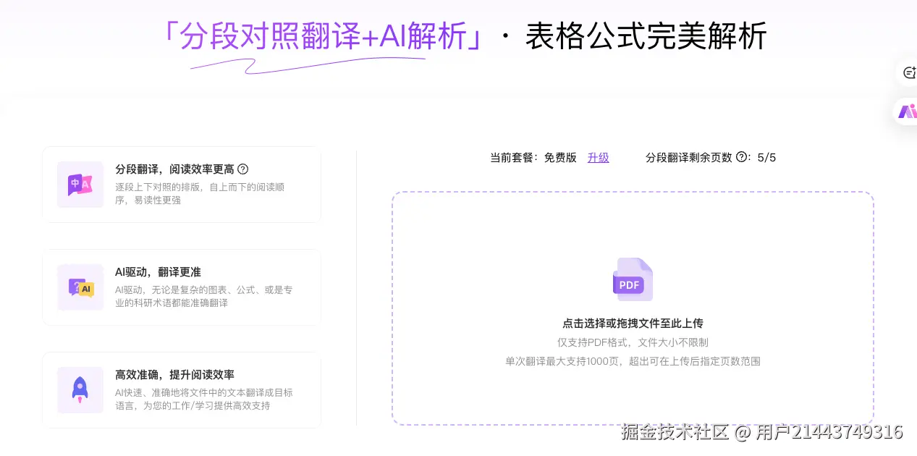Open the 升级 upgrade link
Image resolution: width=917 pixels, height=456 pixels.
(598, 158)
